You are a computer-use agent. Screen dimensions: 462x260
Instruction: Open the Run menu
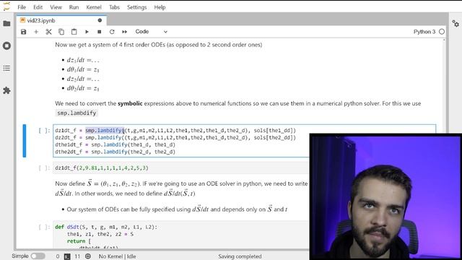pyautogui.click(x=74, y=7)
